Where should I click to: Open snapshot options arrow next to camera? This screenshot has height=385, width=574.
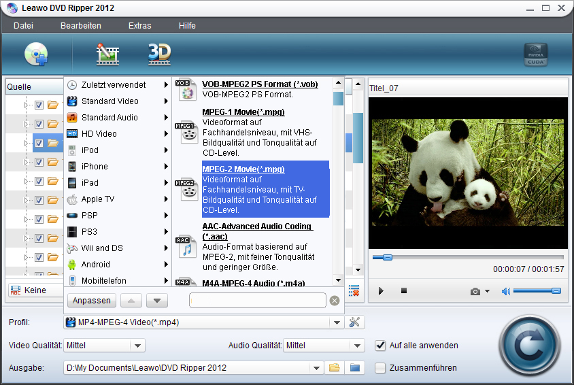click(x=487, y=291)
